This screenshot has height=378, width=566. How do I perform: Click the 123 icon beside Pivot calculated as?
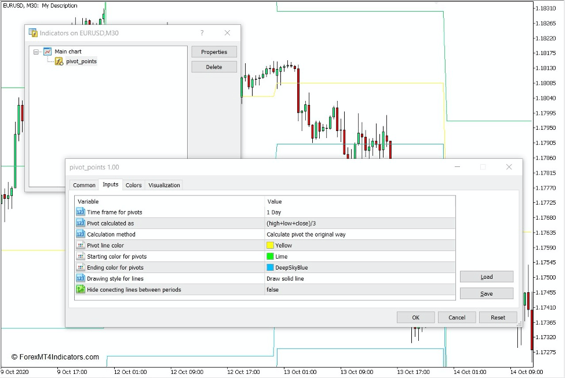pos(81,223)
